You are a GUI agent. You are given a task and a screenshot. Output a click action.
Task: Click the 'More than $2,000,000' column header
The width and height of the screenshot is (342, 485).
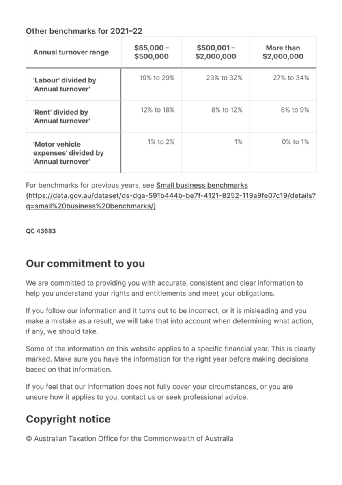[x=283, y=52]
